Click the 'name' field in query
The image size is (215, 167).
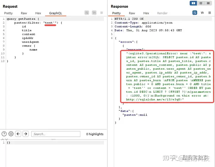click(x=33, y=49)
